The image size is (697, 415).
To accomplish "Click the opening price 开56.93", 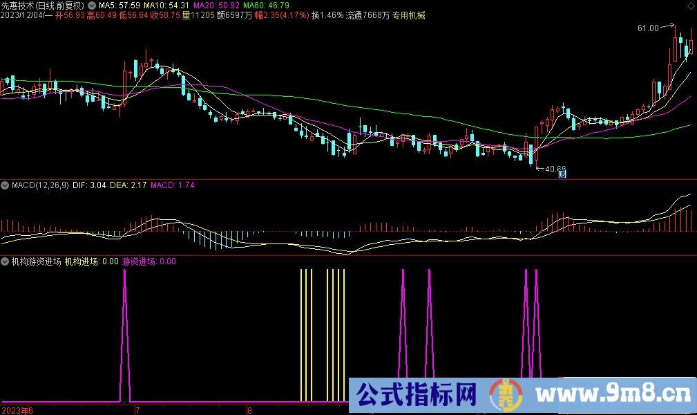I will pos(70,16).
